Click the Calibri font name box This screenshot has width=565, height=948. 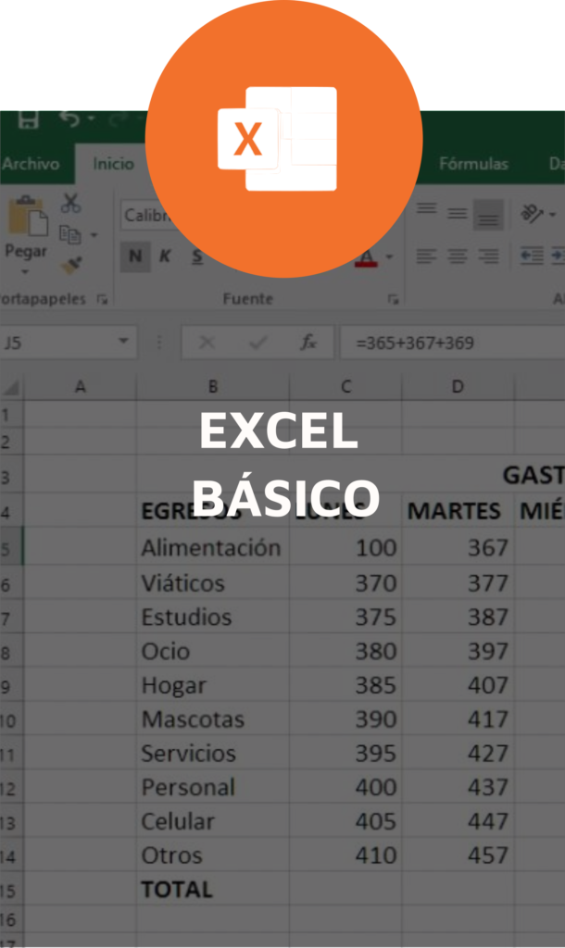(145, 216)
